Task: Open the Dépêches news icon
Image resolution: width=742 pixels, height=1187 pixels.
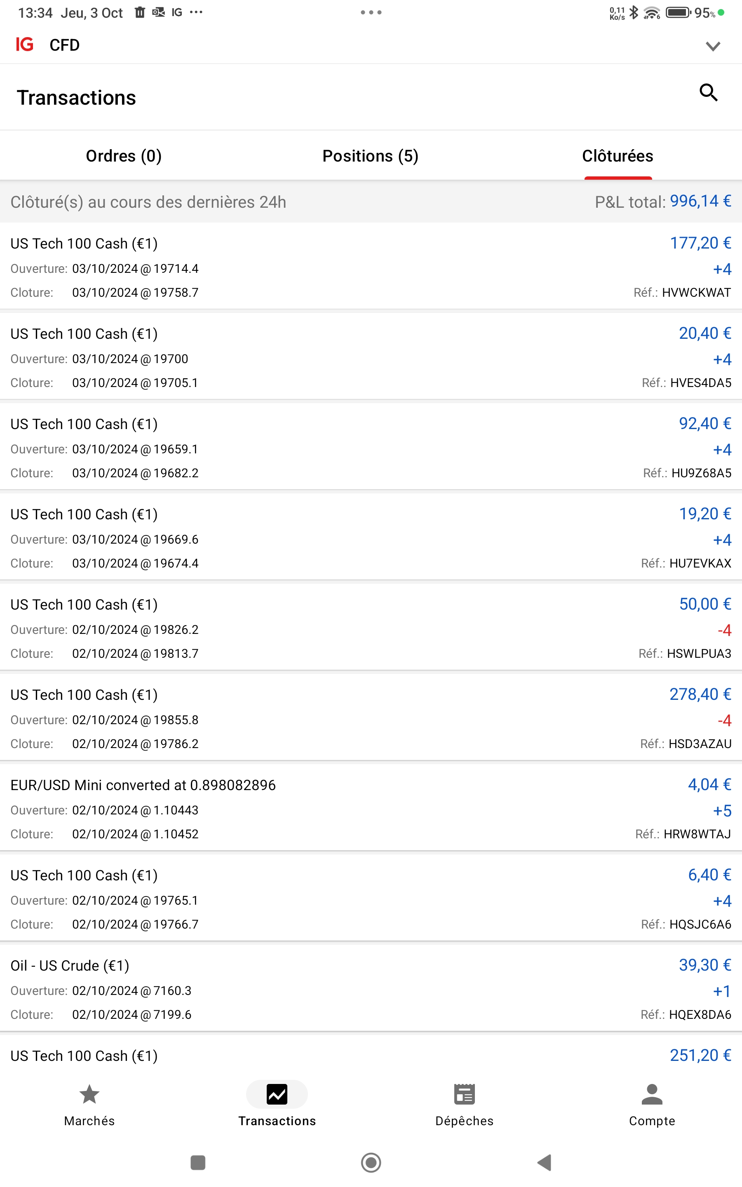Action: (x=464, y=1094)
